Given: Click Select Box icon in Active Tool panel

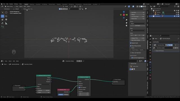Looking at the screenshot, I should [x=131, y=66].
